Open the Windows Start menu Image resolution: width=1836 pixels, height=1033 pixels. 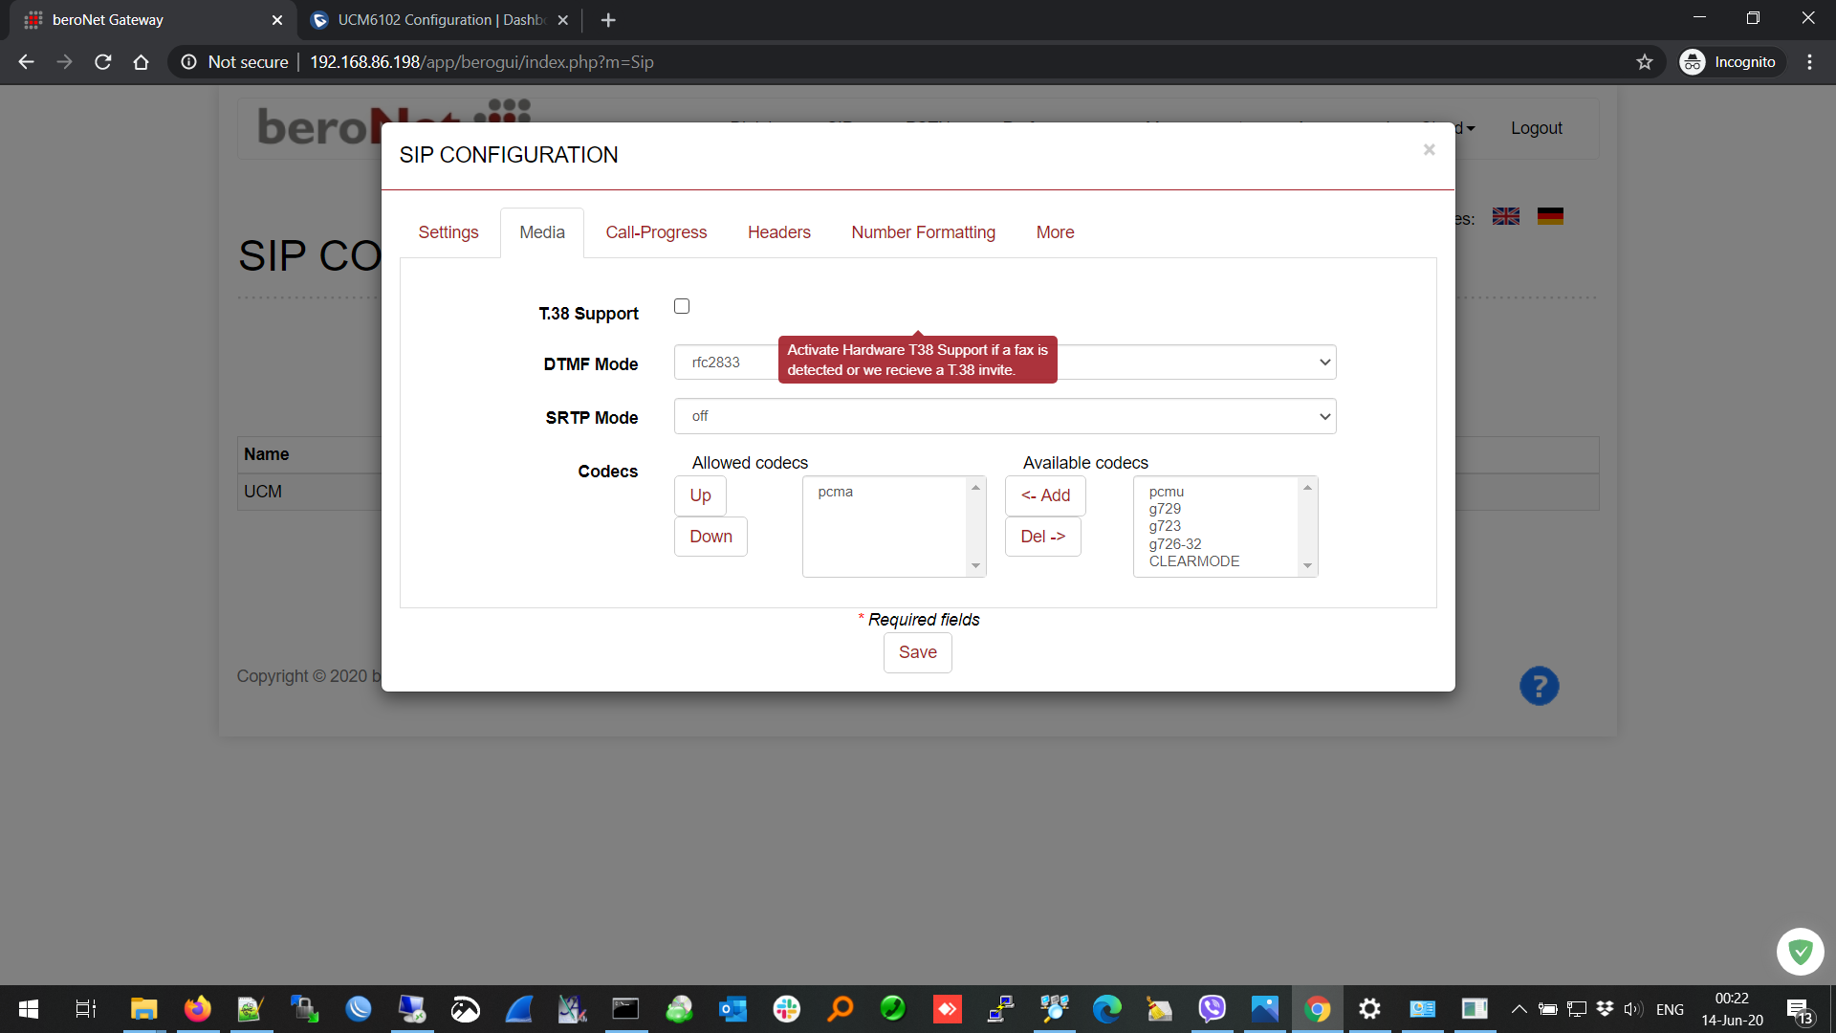coord(29,1009)
